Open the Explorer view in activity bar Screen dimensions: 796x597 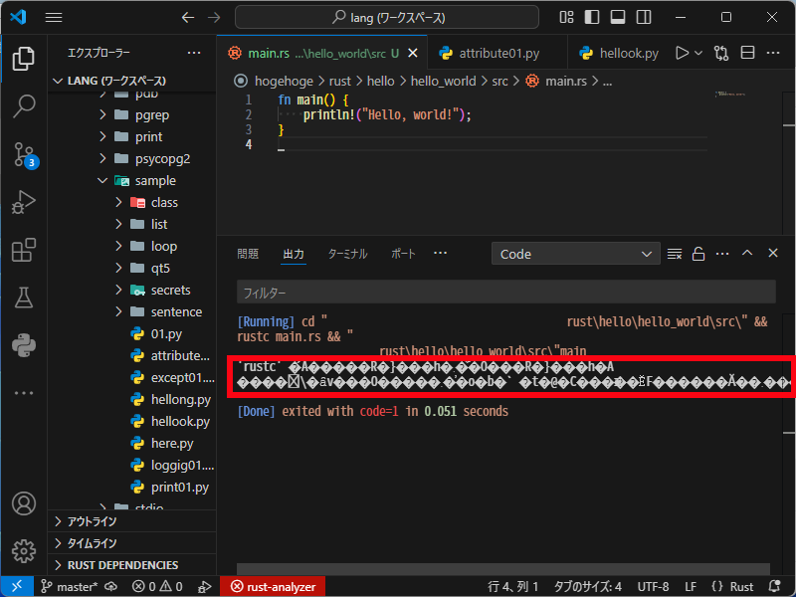point(23,59)
